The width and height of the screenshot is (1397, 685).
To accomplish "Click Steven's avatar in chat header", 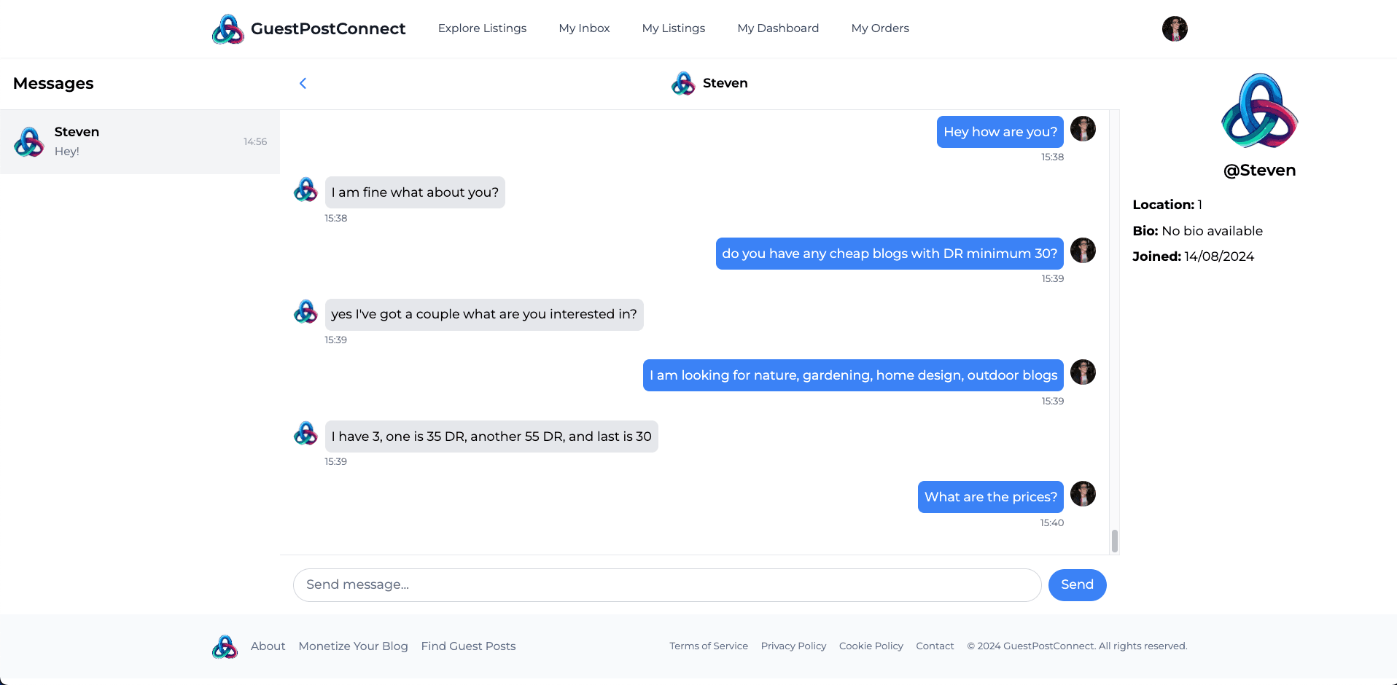I will tap(683, 84).
